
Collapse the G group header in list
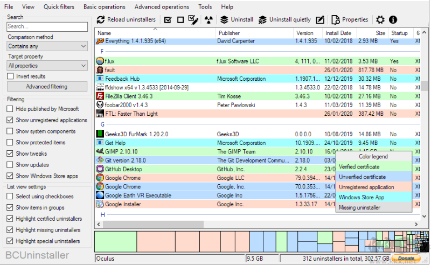[102, 124]
